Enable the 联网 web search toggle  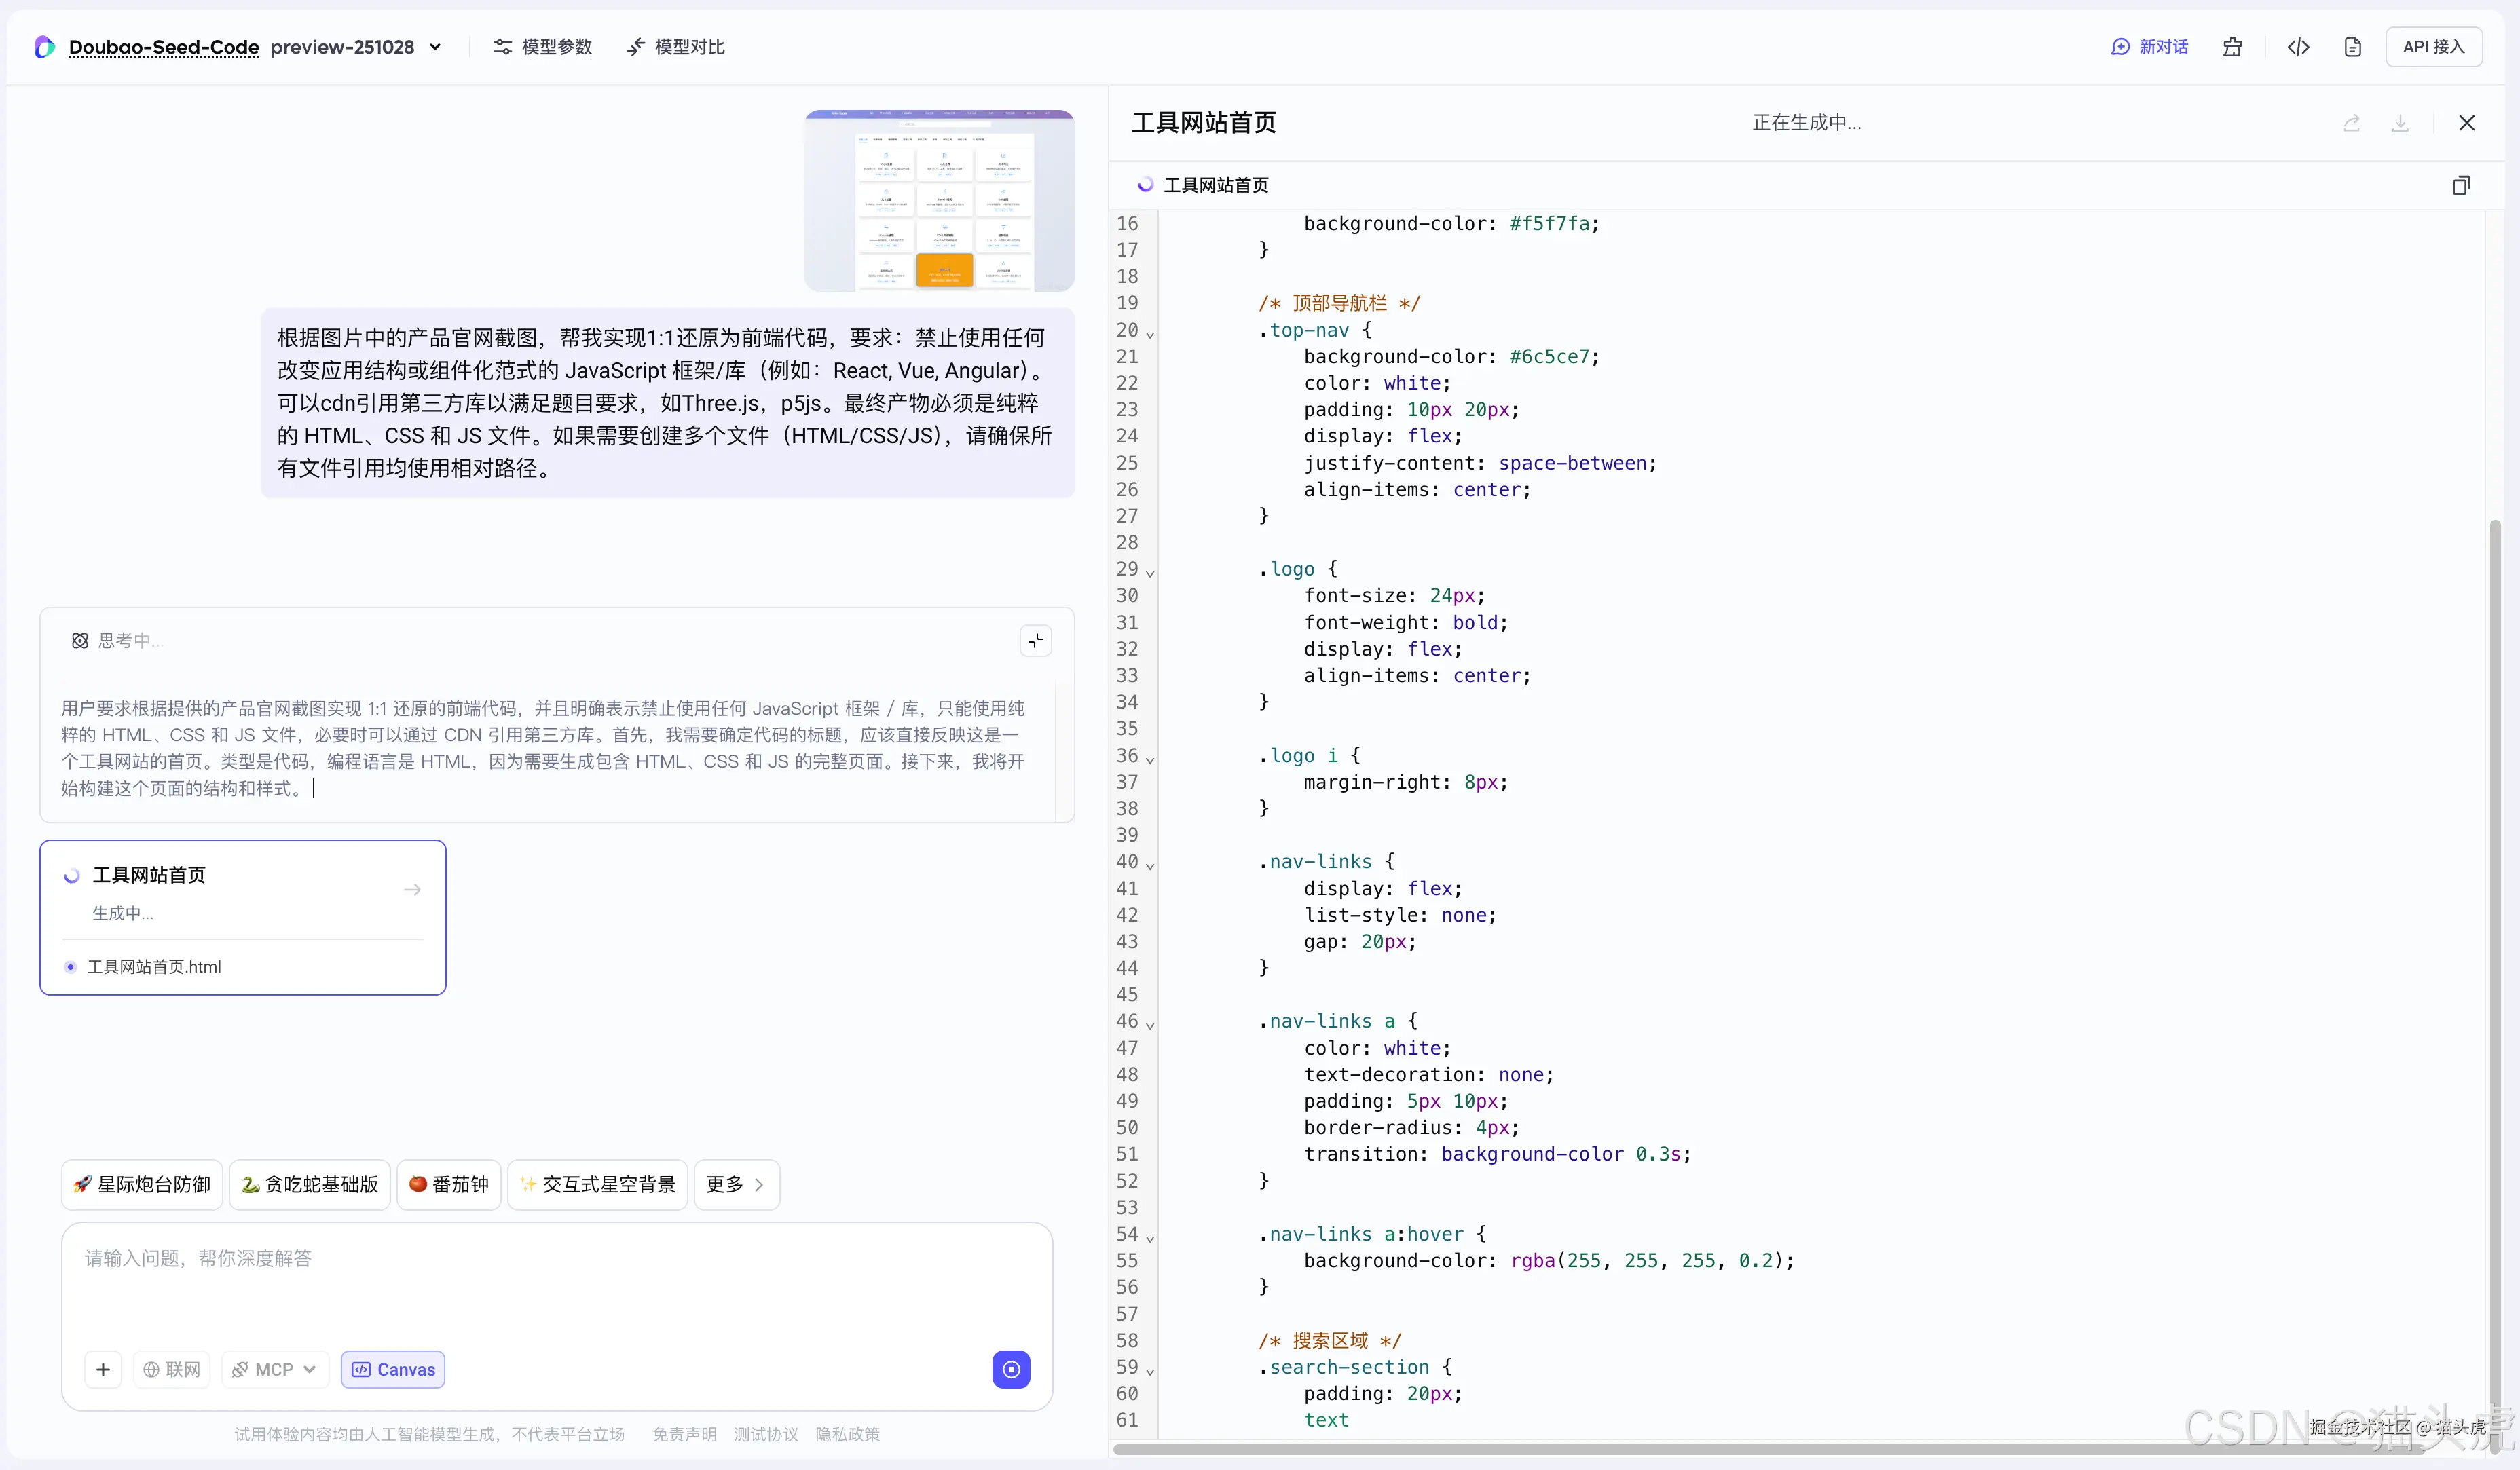(x=171, y=1369)
